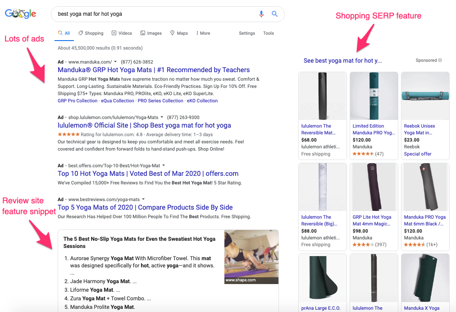Image resolution: width=456 pixels, height=312 pixels.
Task: Submit search with the magnifying glass icon
Action: (x=274, y=14)
